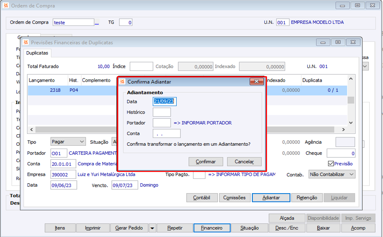Click the Hist. column header
This screenshot has height=237, width=383.
pyautogui.click(x=74, y=80)
